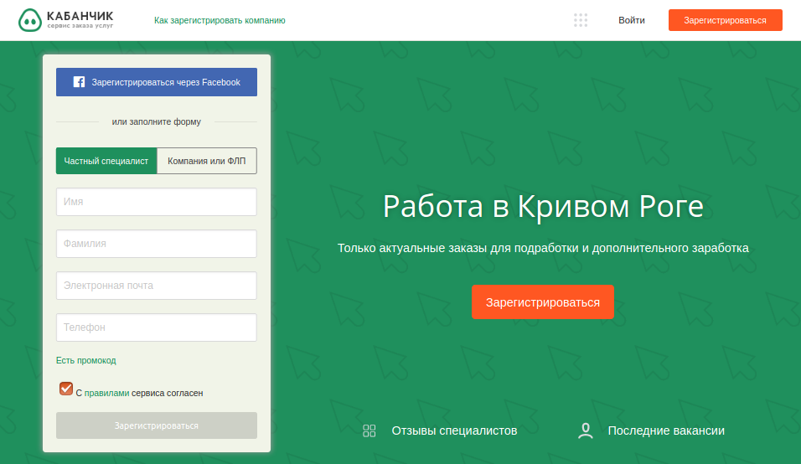This screenshot has width=801, height=464.
Task: Click the КАБАНЧИК сервис заказа услуг text
Action: [x=80, y=20]
